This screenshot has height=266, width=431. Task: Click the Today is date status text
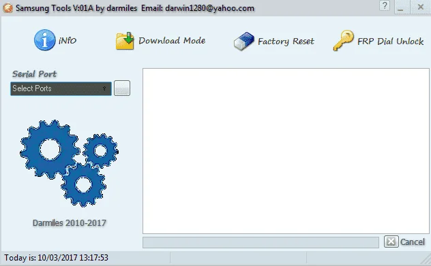point(56,258)
